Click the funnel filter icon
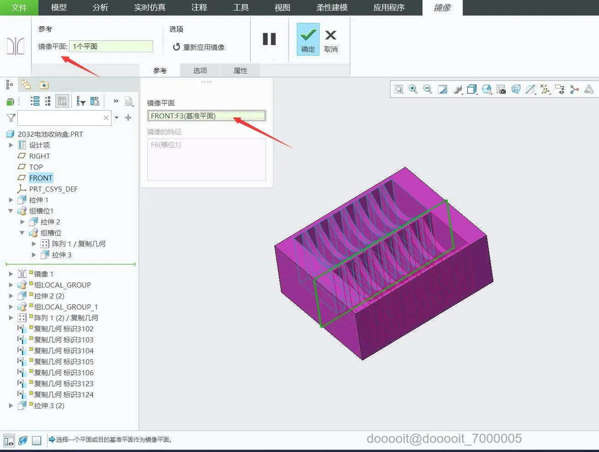Image resolution: width=599 pixels, height=452 pixels. point(11,118)
